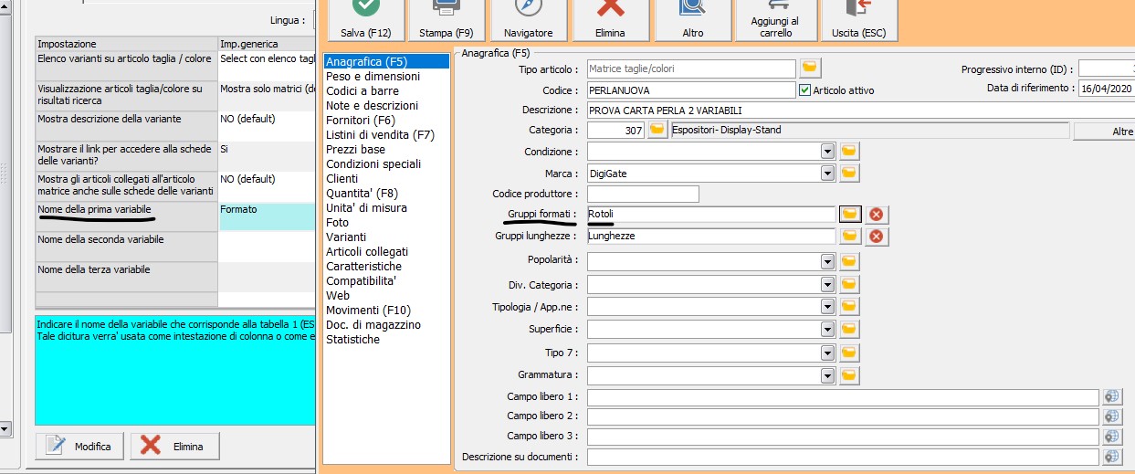Go to Varianti section
The height and width of the screenshot is (474, 1135).
(x=346, y=237)
